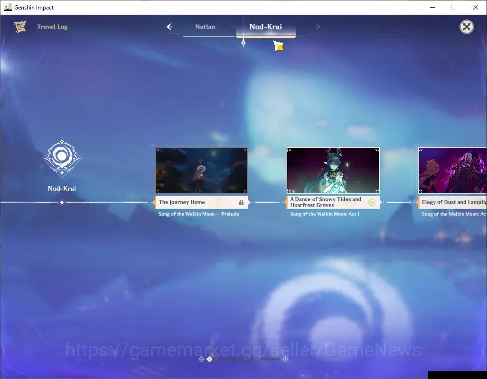This screenshot has height=379, width=487.
Task: Click The Journey Home title label
Action: coord(182,202)
